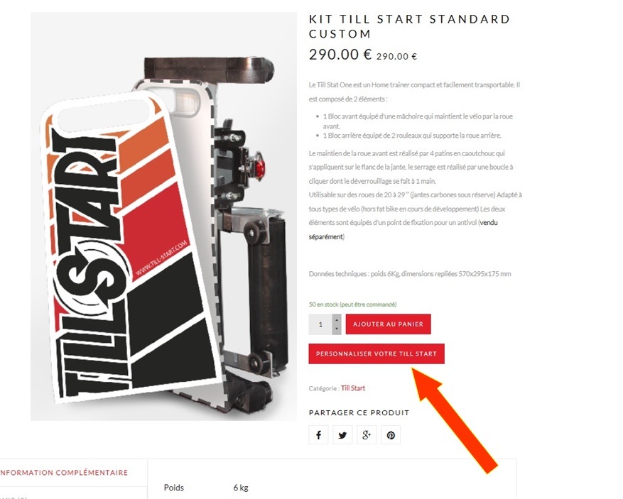The image size is (623, 499).
Task: Open the Till Start category link
Action: click(x=353, y=388)
